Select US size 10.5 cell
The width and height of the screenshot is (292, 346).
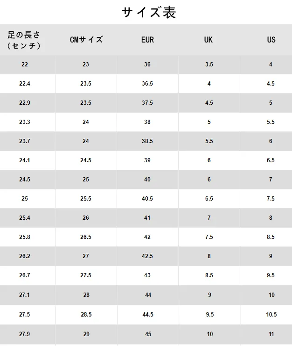click(271, 315)
